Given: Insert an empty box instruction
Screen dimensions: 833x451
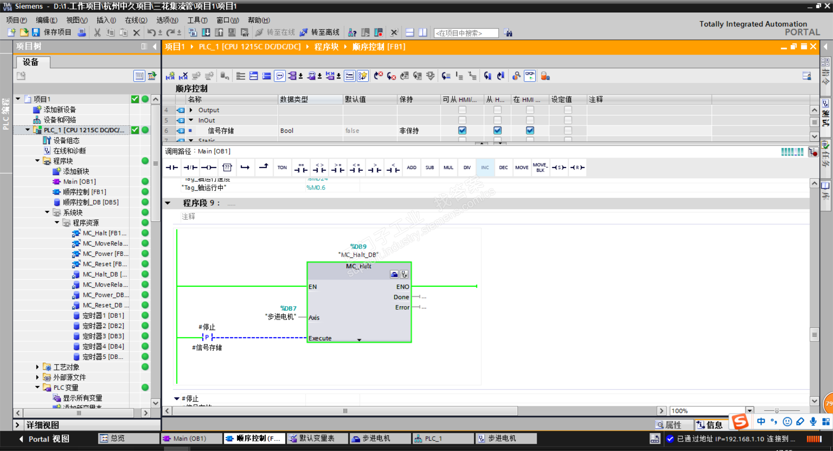Looking at the screenshot, I should 227,167.
